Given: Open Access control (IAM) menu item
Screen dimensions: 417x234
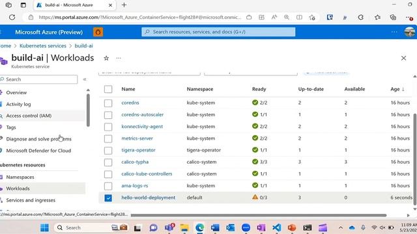Looking at the screenshot, I should [29, 116].
